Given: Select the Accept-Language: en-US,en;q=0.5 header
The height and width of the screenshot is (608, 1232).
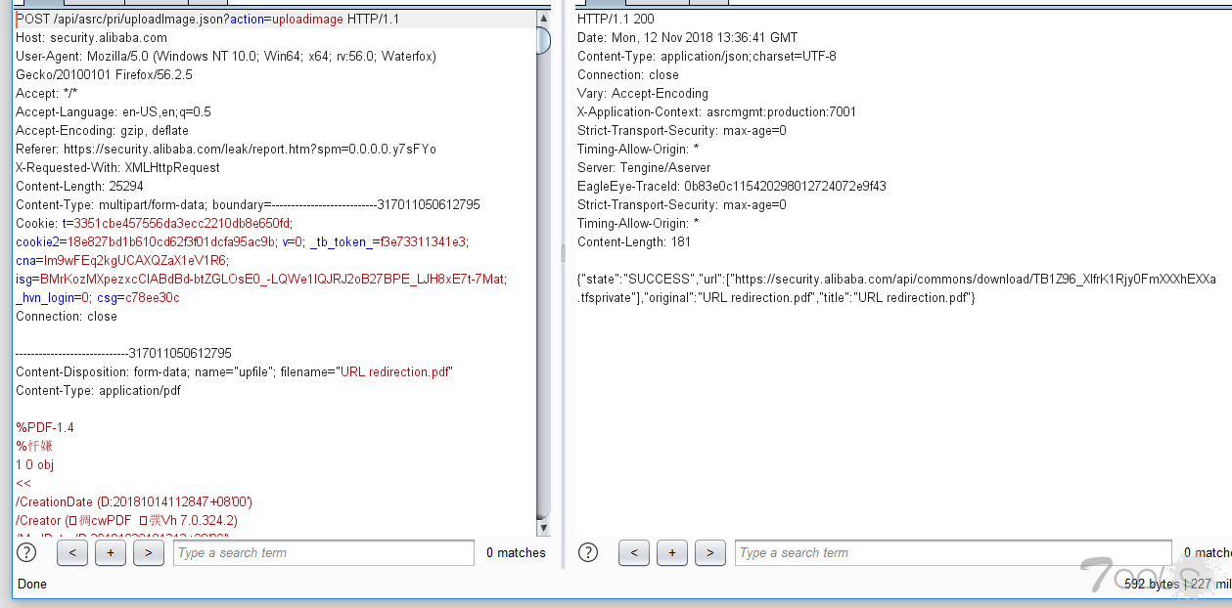Looking at the screenshot, I should [114, 112].
